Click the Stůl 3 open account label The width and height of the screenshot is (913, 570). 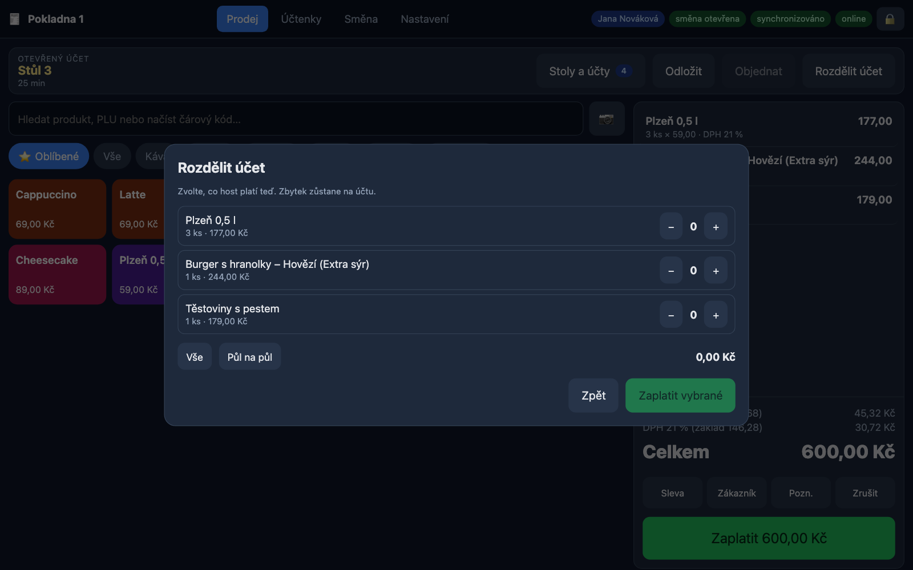point(35,70)
